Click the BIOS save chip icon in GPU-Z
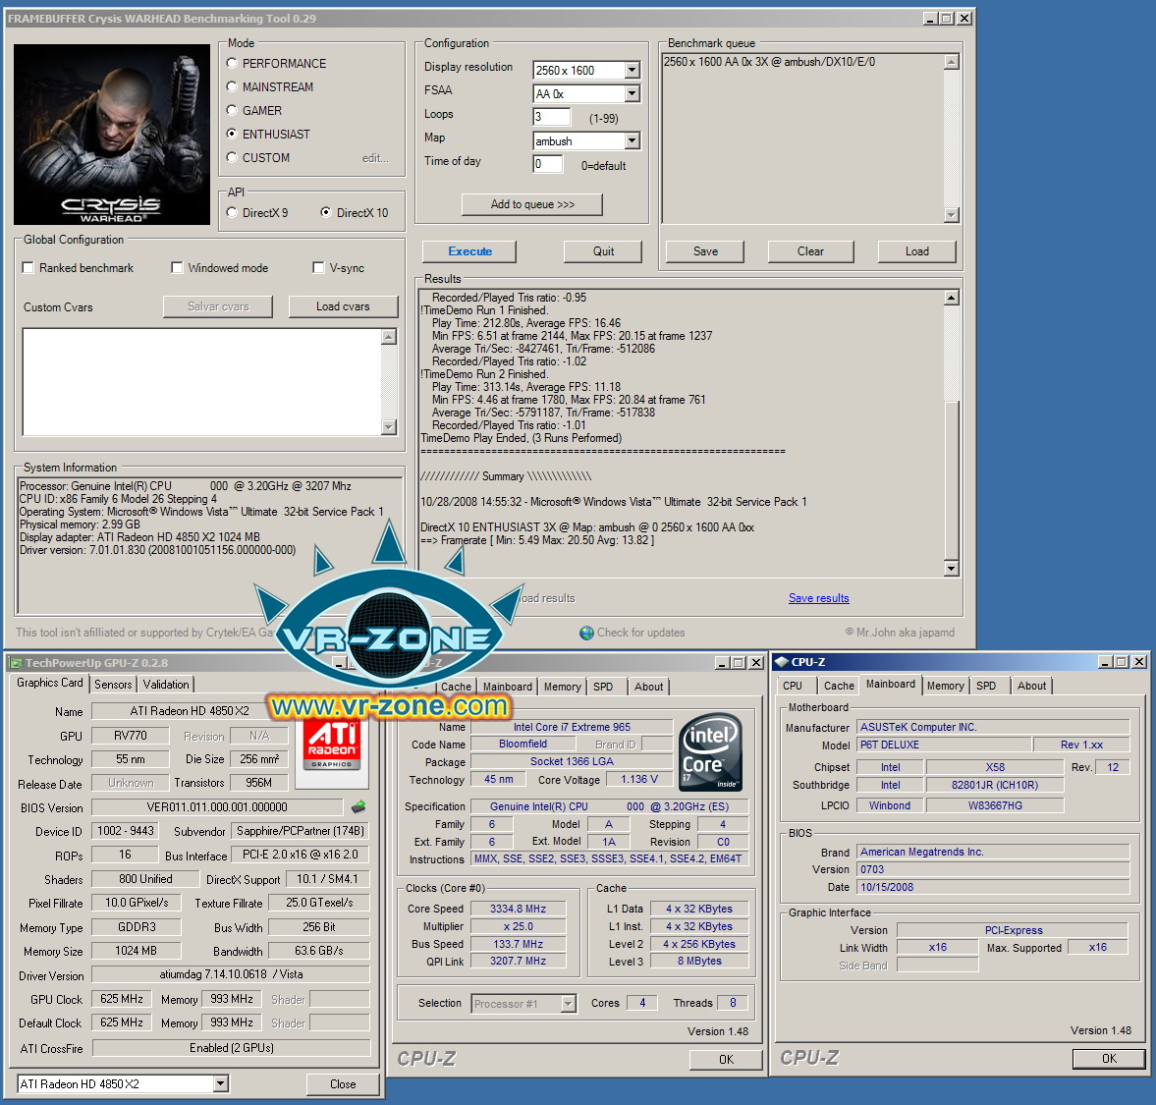 coord(358,807)
